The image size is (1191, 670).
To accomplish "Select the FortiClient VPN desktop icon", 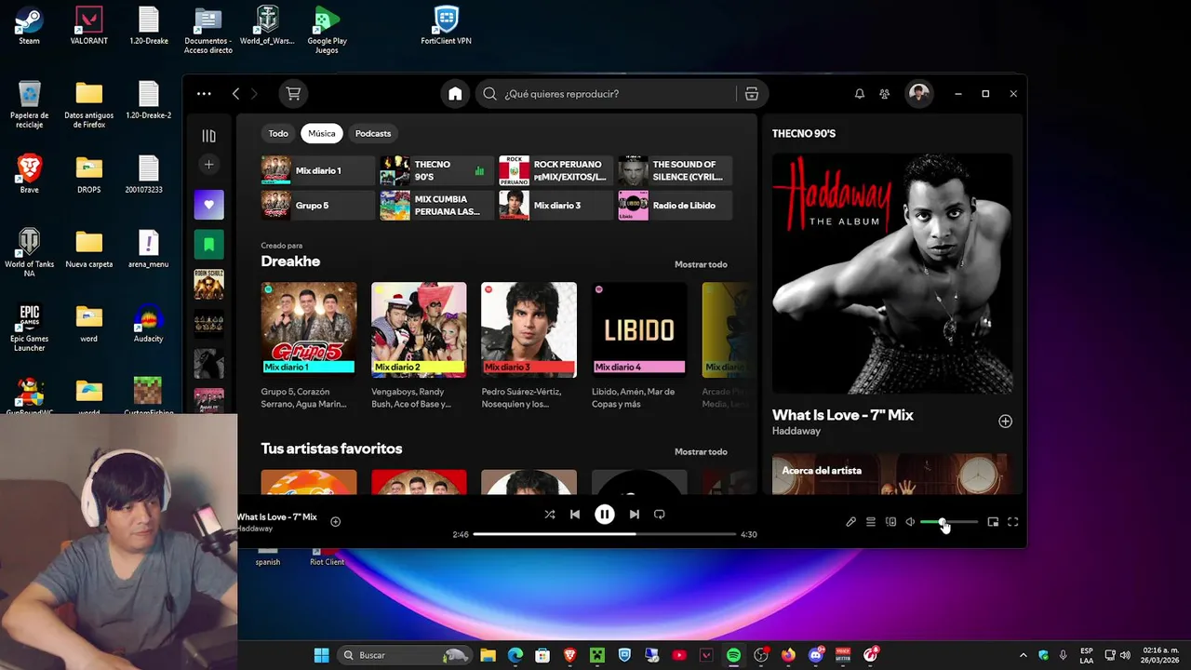I will click(446, 25).
